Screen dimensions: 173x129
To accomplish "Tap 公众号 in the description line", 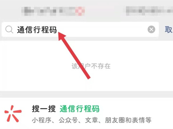I will tap(68, 120).
